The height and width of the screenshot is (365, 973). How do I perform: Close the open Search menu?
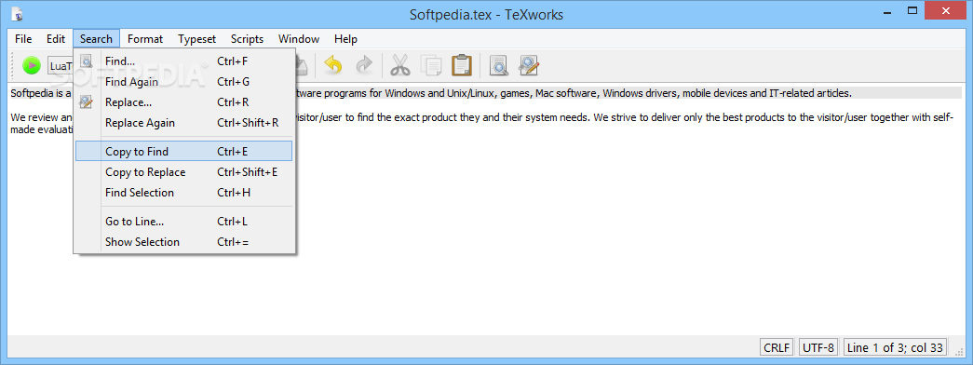pyautogui.click(x=96, y=38)
